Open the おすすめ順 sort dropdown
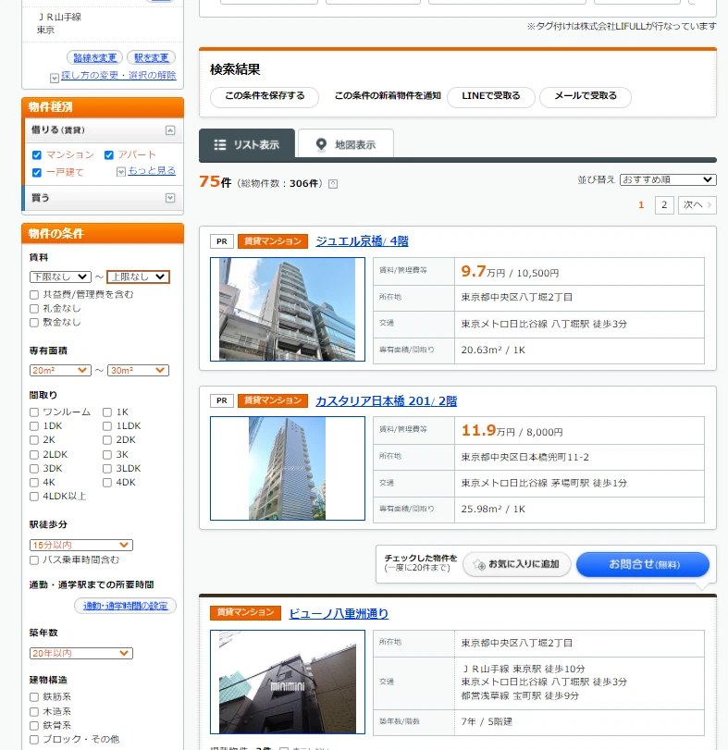The height and width of the screenshot is (750, 728). click(668, 179)
